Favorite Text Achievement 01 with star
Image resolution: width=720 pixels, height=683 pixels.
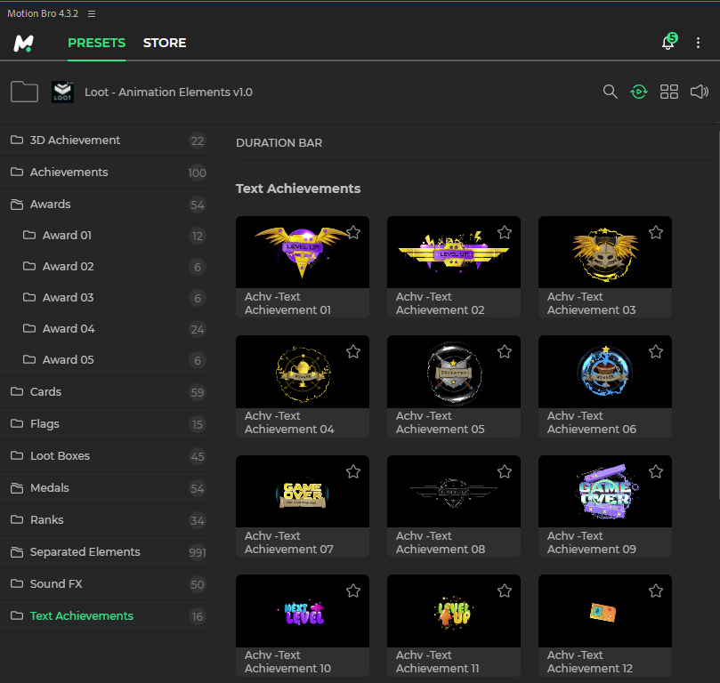[x=353, y=233]
